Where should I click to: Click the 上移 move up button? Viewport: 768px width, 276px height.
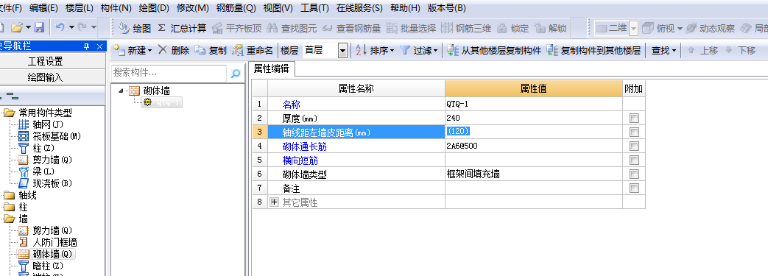tap(703, 50)
